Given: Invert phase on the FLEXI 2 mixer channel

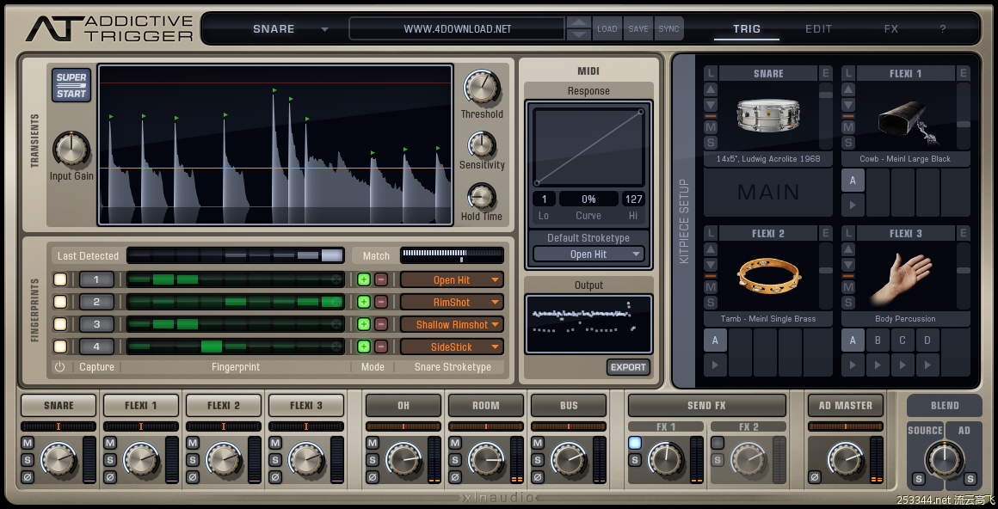Looking at the screenshot, I should click(x=193, y=476).
